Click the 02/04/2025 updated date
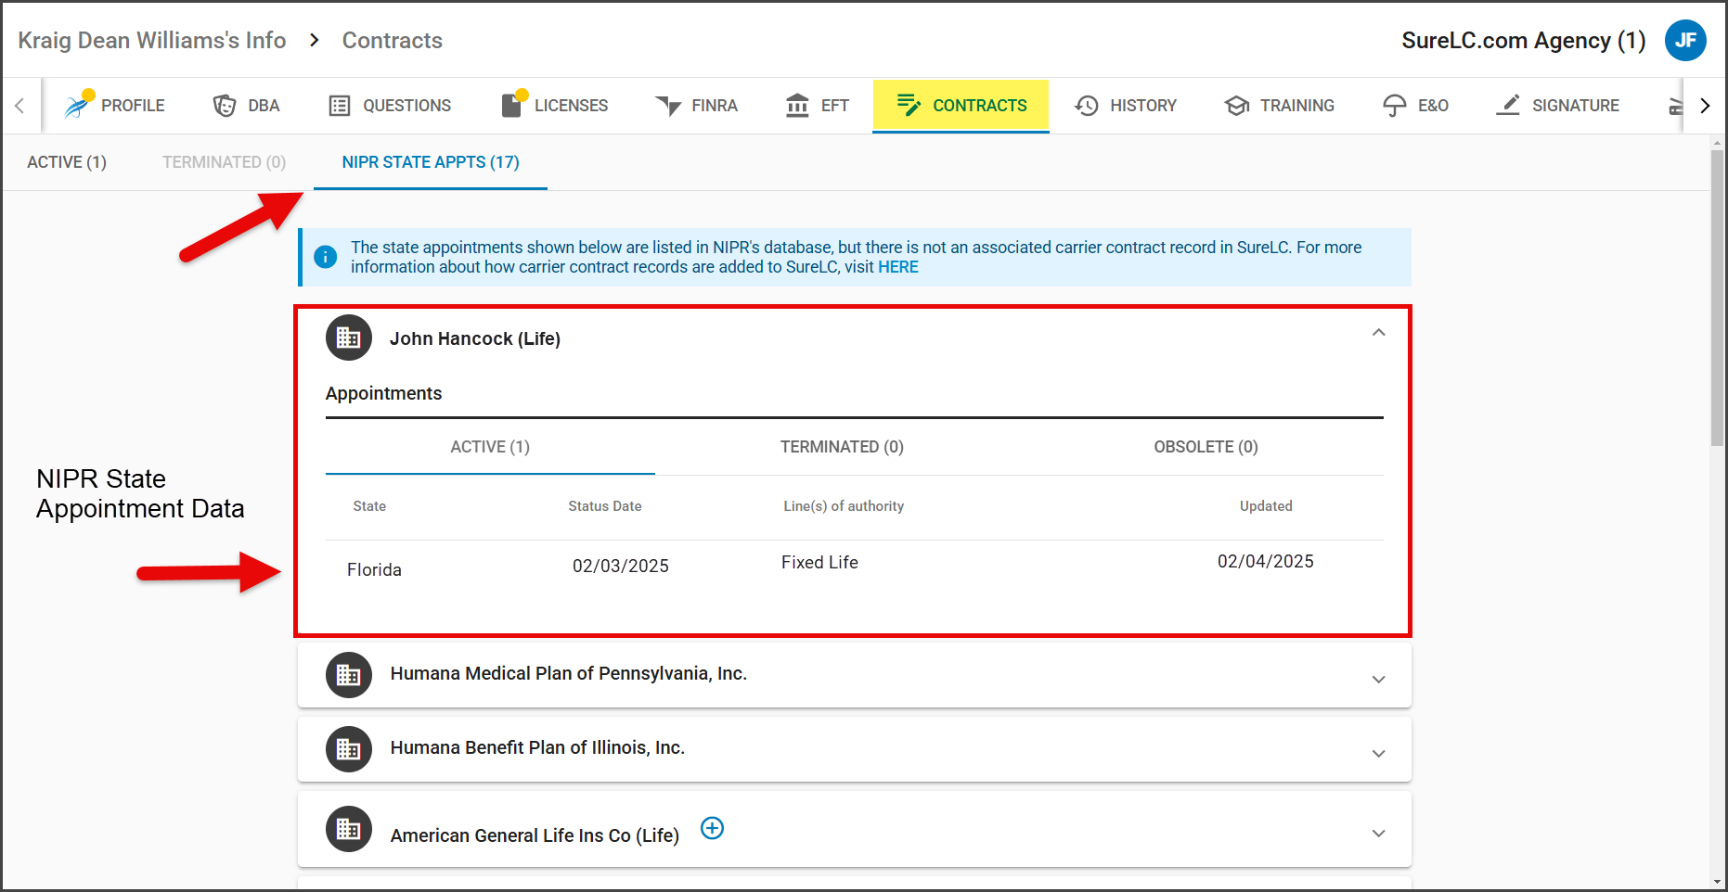The image size is (1728, 892). point(1266,561)
